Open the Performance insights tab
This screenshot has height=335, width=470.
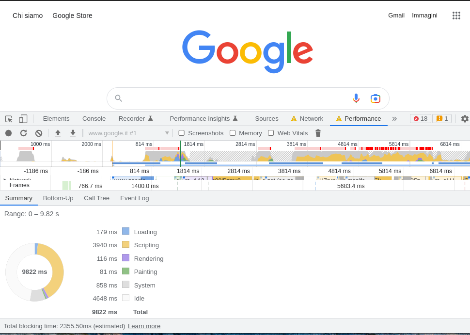(x=204, y=119)
